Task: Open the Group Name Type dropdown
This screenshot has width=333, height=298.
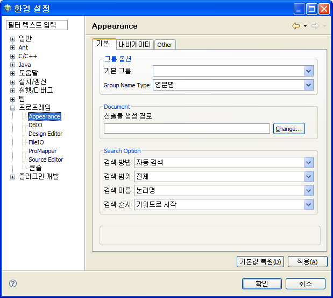Action: [308, 85]
